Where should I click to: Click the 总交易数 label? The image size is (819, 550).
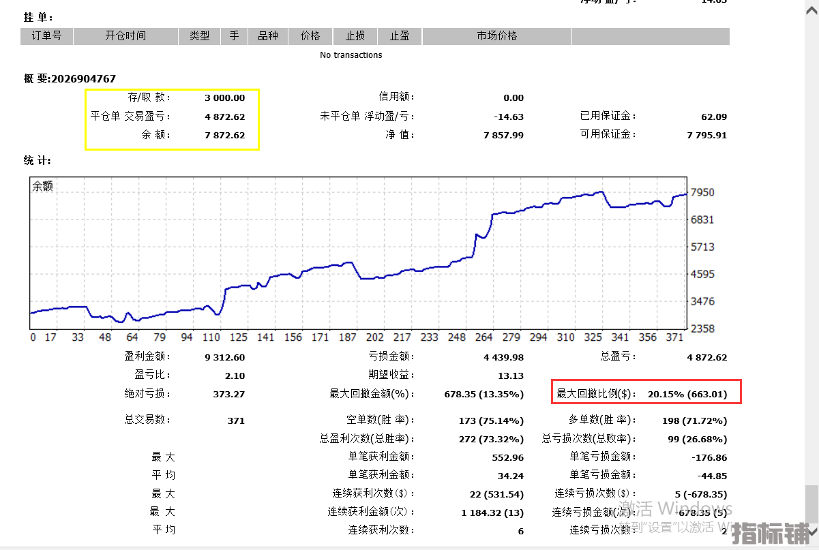point(149,420)
